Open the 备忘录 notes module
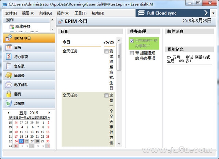Image resolution: width=219 pixels, height=159 pixels. (x=29, y=66)
